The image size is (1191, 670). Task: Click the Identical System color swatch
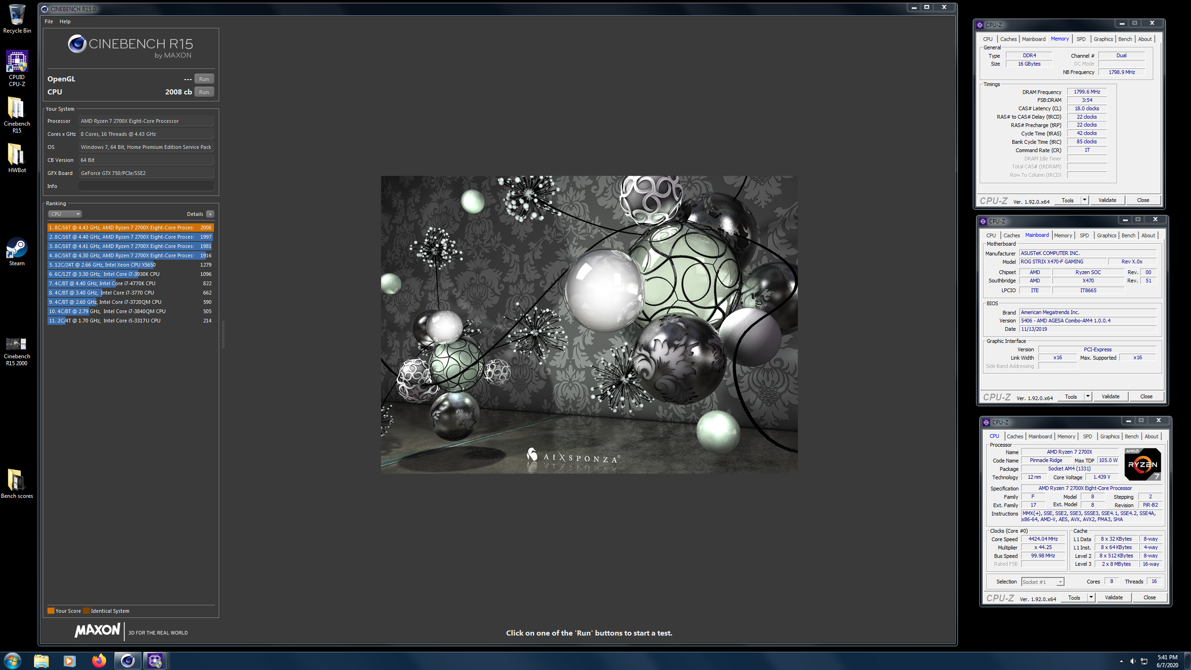[x=86, y=611]
